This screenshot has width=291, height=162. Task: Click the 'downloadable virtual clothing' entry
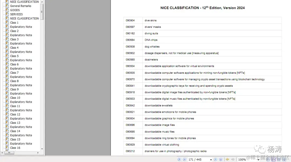(x=162, y=145)
